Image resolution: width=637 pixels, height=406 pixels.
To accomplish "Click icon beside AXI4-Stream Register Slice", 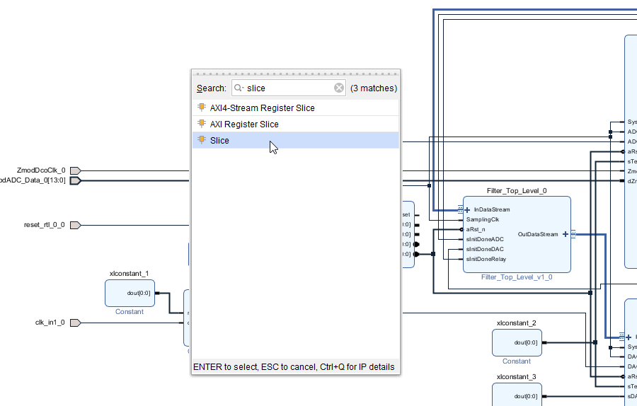I will 202,108.
